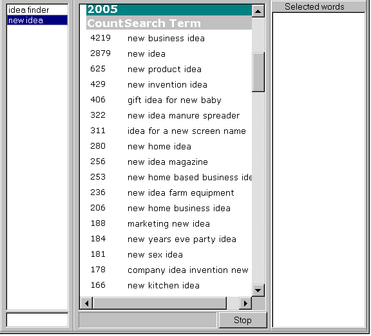Select 'gift idea for new baby' row
Viewport: 371px width, 336px height.
point(175,100)
